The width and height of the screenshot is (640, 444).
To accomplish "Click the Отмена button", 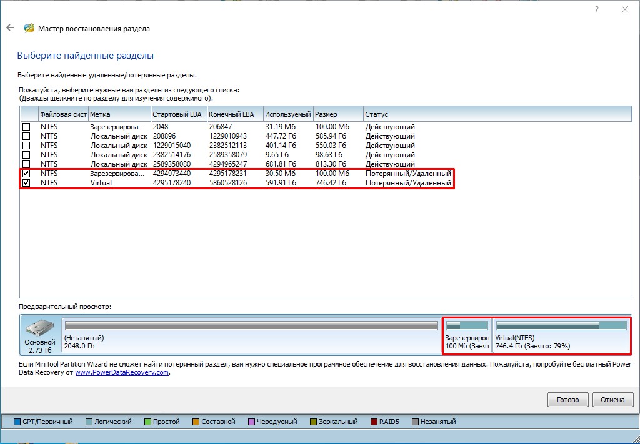I will pyautogui.click(x=612, y=400).
